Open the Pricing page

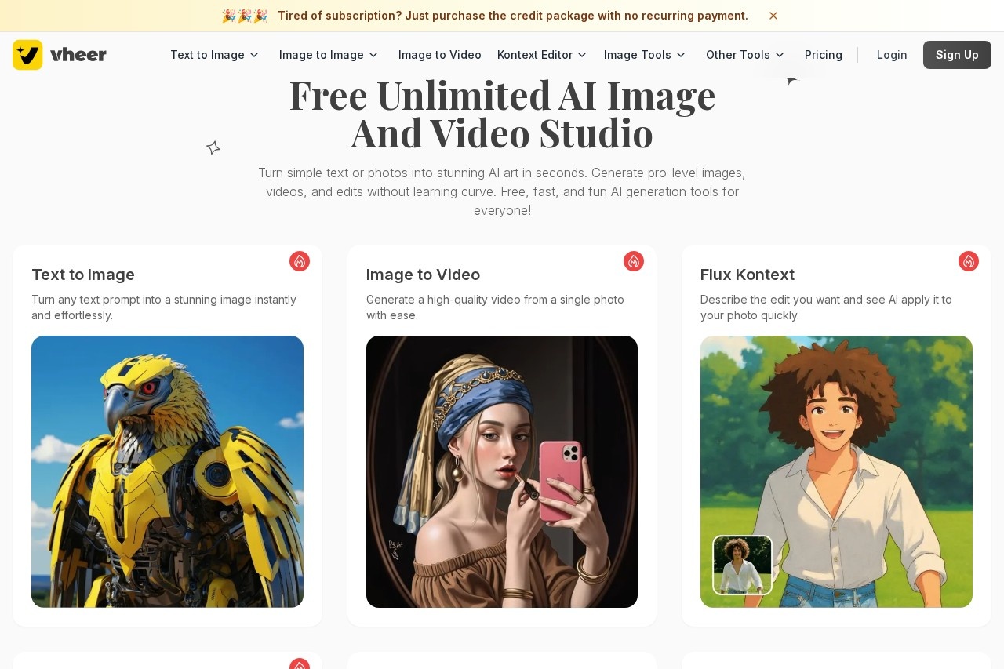[824, 55]
